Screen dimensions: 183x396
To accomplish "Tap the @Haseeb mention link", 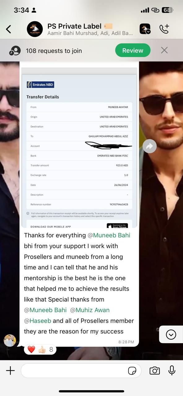I will (38, 321).
